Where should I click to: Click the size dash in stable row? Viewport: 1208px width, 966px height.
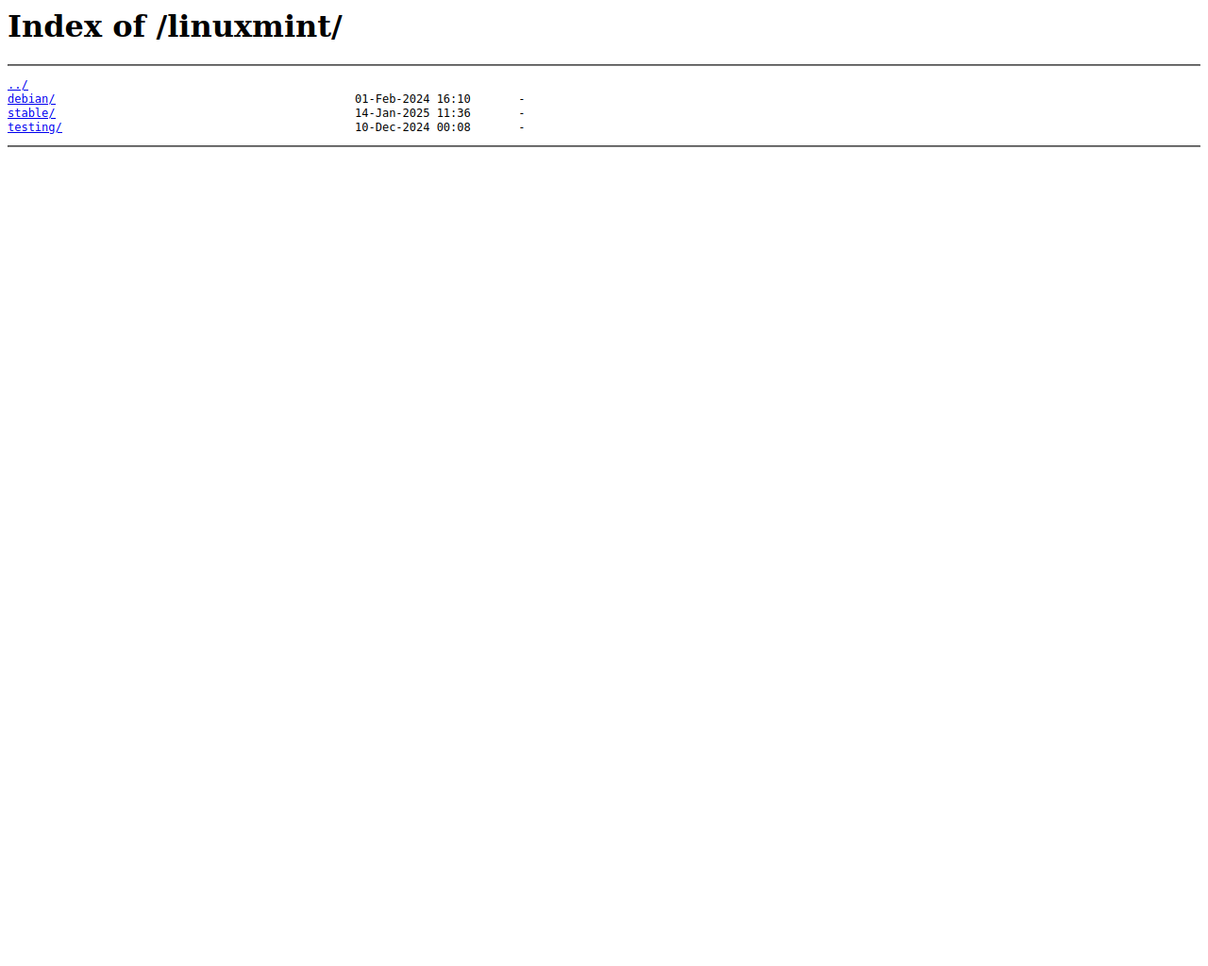[x=522, y=113]
